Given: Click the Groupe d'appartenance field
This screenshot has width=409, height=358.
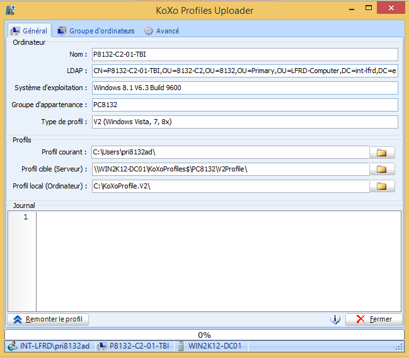Looking at the screenshot, I should pos(245,105).
